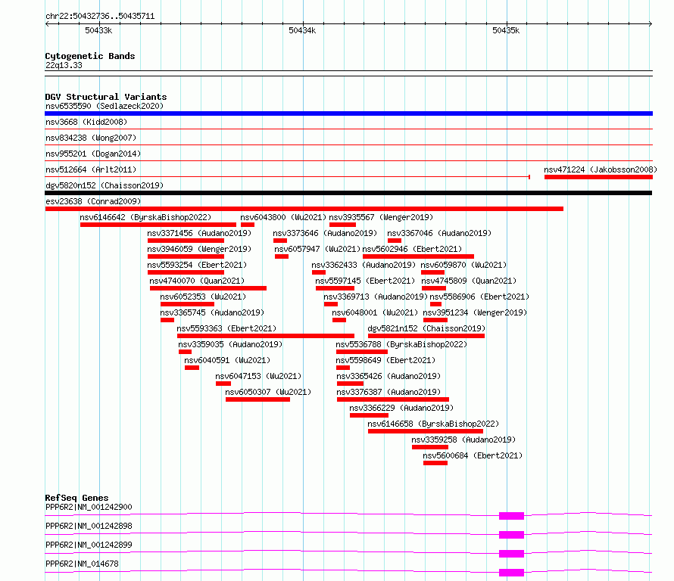Click nsv3359258 (Audano2019) label

tap(463, 440)
